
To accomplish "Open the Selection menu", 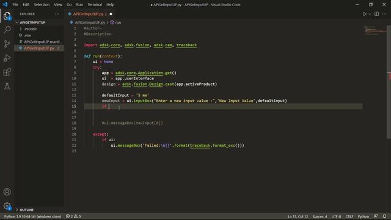I will [42, 4].
